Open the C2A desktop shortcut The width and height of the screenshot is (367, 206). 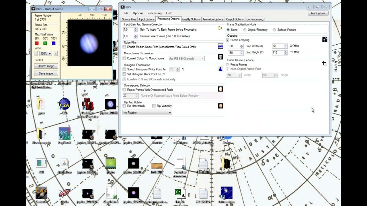click(x=64, y=106)
